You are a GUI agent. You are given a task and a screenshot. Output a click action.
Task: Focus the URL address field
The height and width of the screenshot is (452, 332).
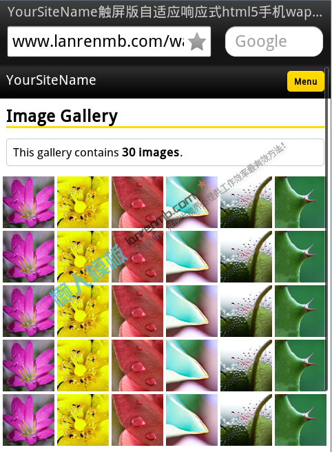(109, 41)
